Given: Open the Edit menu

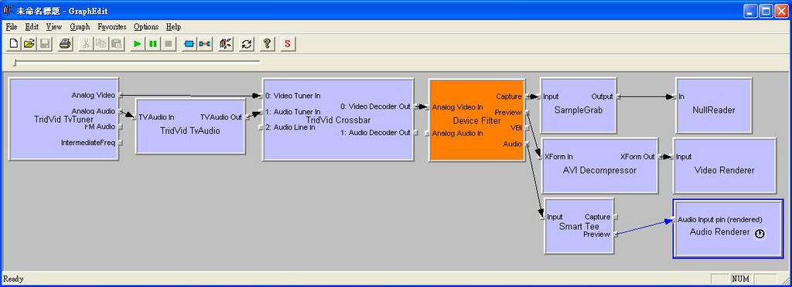Looking at the screenshot, I should (32, 27).
